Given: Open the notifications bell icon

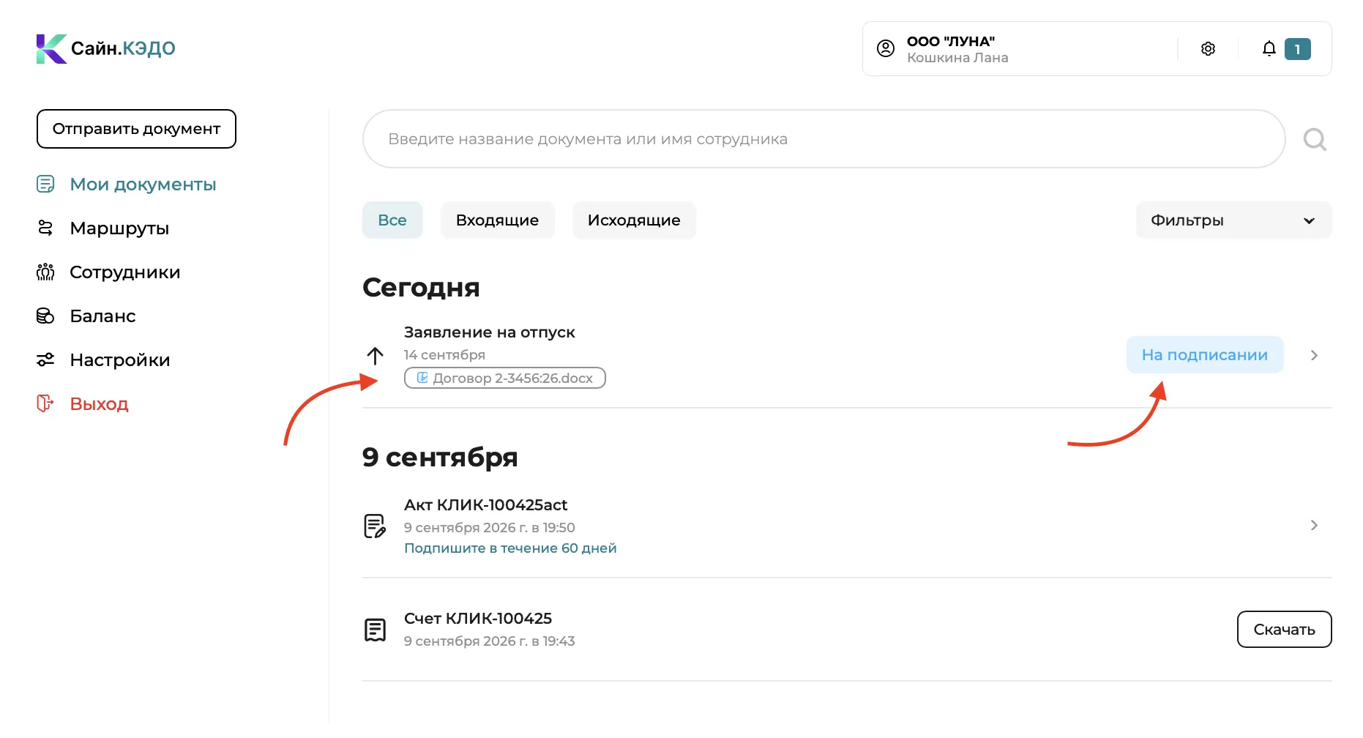Looking at the screenshot, I should pos(1269,48).
